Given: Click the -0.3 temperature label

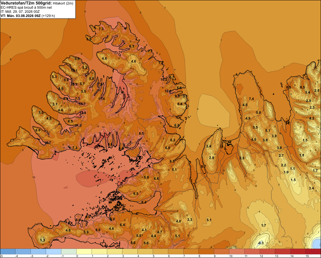Looking at the screenshot, I should [x=260, y=243].
